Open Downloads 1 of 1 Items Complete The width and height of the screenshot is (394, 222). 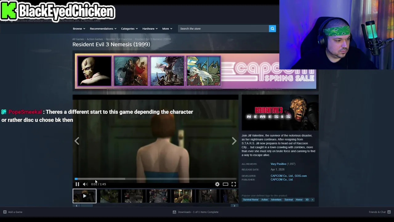198,212
